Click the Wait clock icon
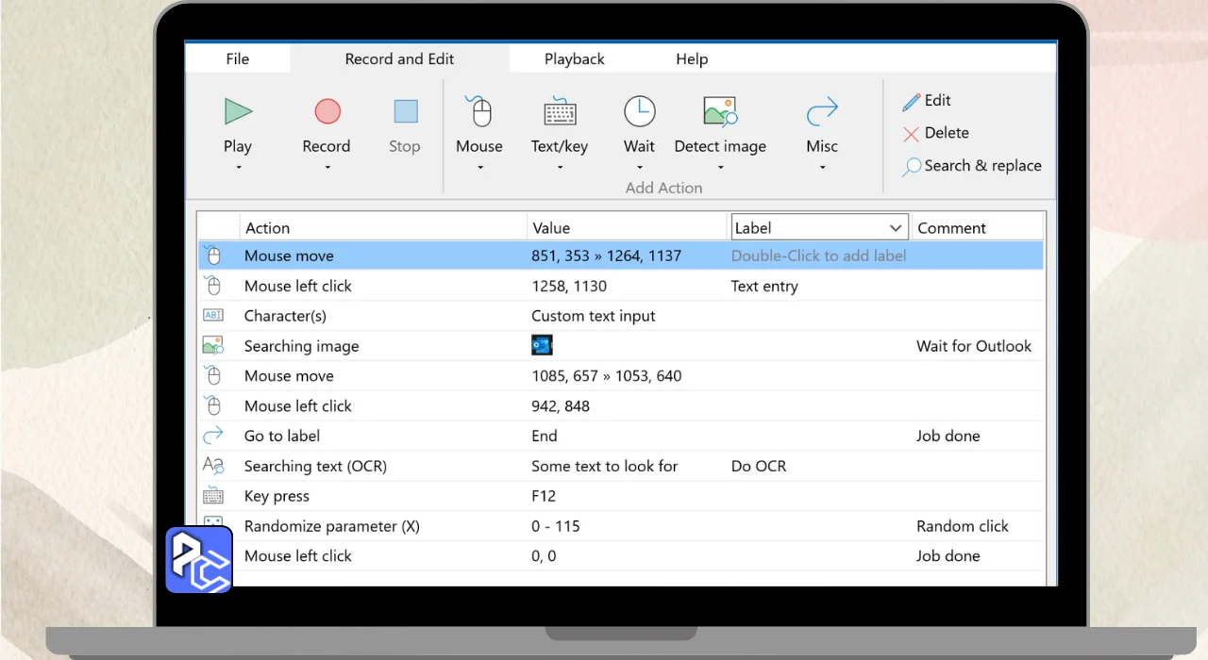The height and width of the screenshot is (660, 1208). [x=639, y=112]
